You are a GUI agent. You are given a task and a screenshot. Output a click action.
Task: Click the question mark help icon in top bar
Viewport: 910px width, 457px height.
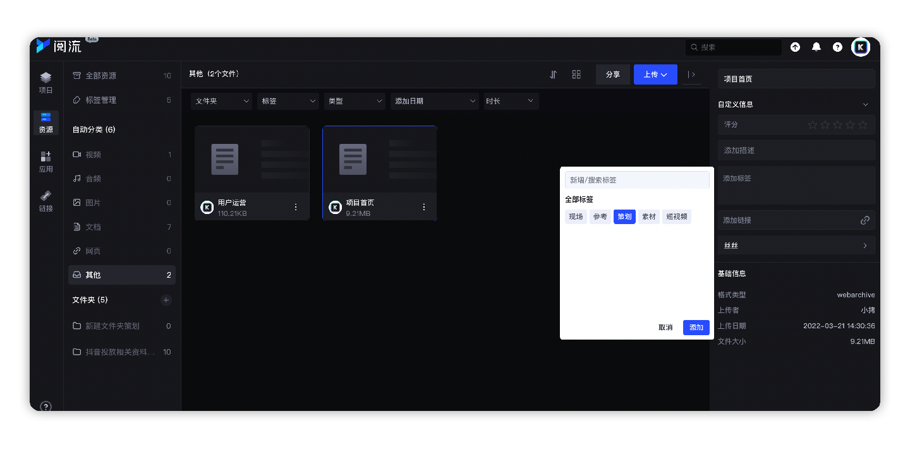(x=837, y=47)
